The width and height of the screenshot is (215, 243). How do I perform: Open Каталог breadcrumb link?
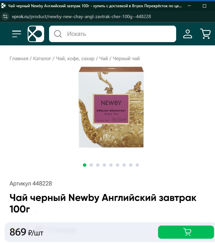click(x=42, y=59)
